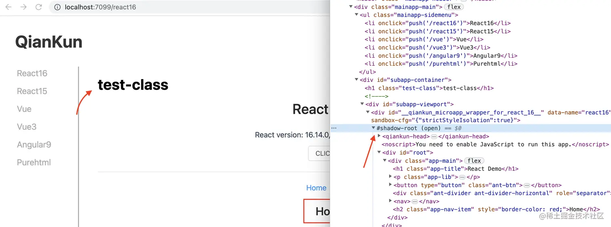Collapse the qiankun microapp wrapper div
This screenshot has width=611, height=227.
pyautogui.click(x=368, y=112)
